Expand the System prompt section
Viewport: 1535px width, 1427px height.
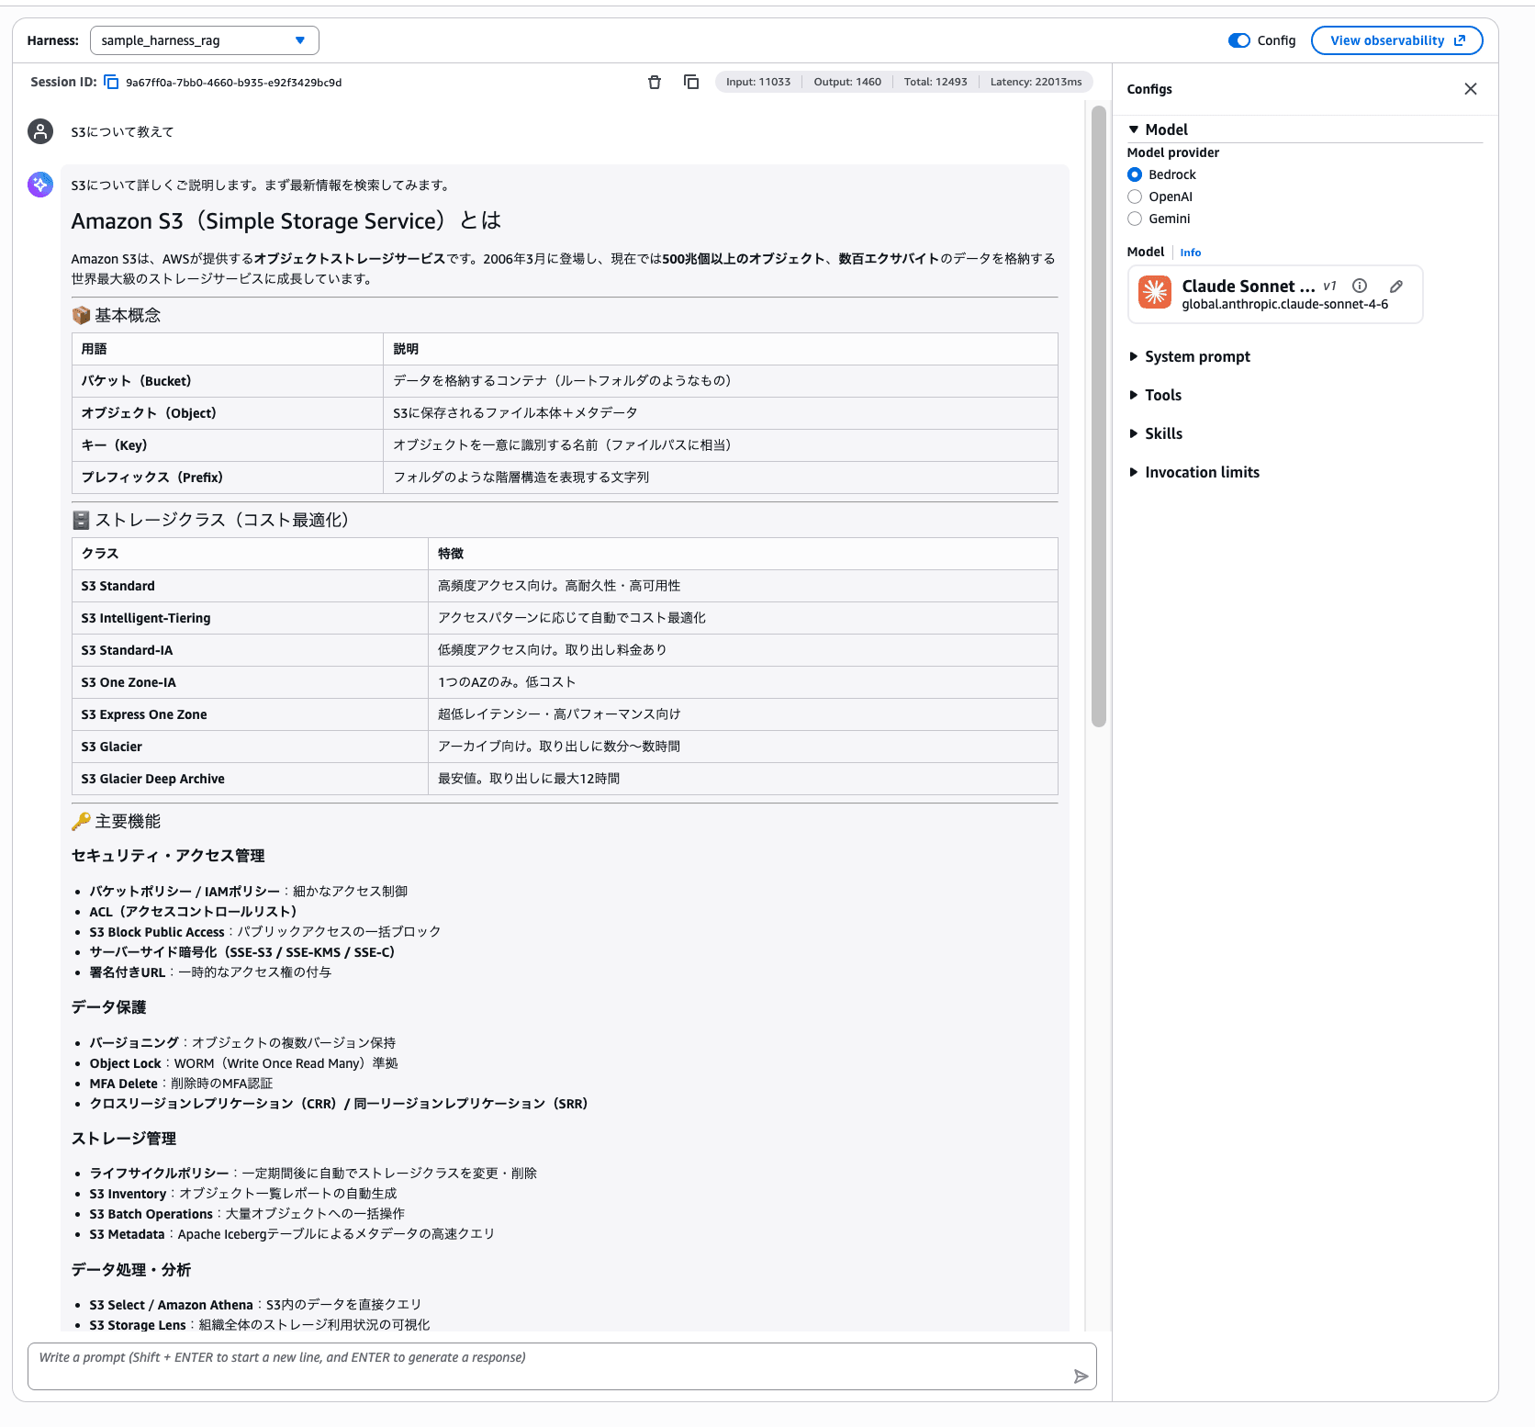tap(1190, 356)
